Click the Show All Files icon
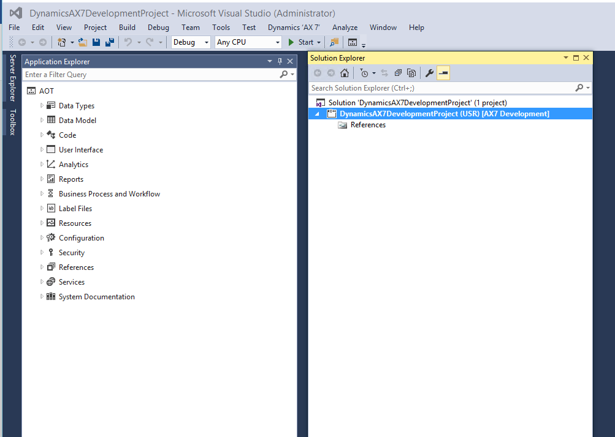The width and height of the screenshot is (615, 437). click(411, 73)
